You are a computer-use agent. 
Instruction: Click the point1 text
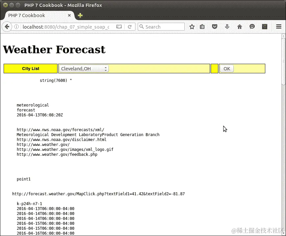tap(24, 179)
